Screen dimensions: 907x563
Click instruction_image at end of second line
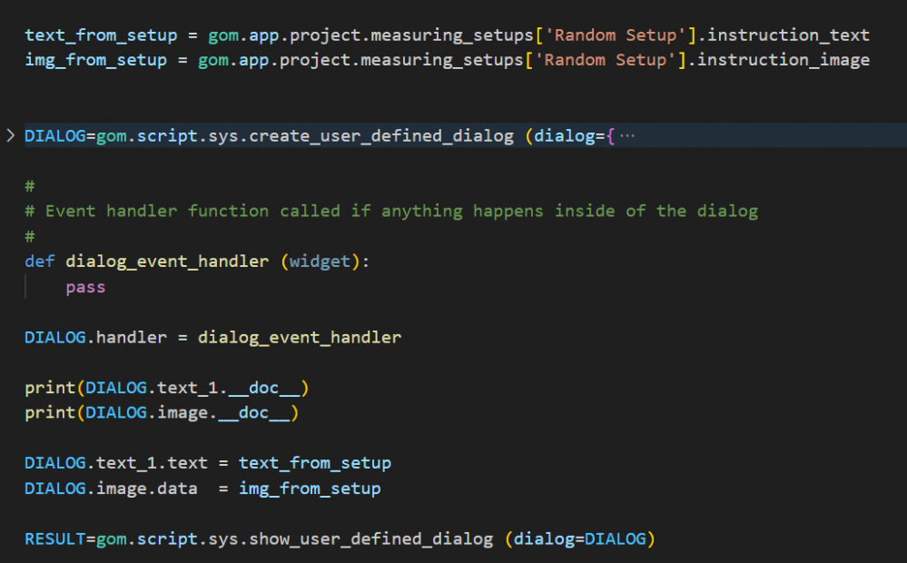(784, 60)
